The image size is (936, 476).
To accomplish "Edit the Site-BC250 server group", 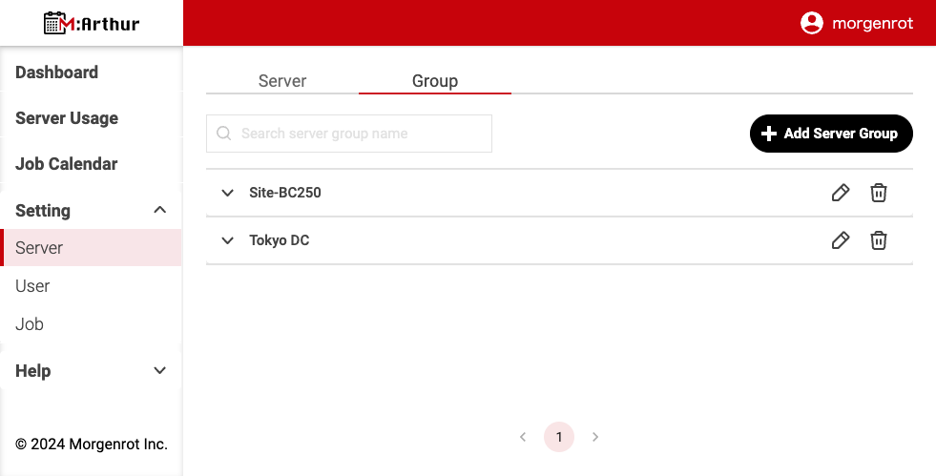I will [841, 193].
